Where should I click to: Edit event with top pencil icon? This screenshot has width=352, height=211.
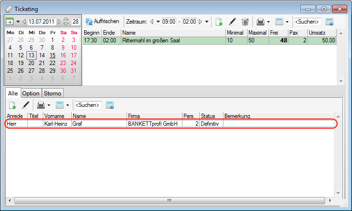[x=232, y=22]
